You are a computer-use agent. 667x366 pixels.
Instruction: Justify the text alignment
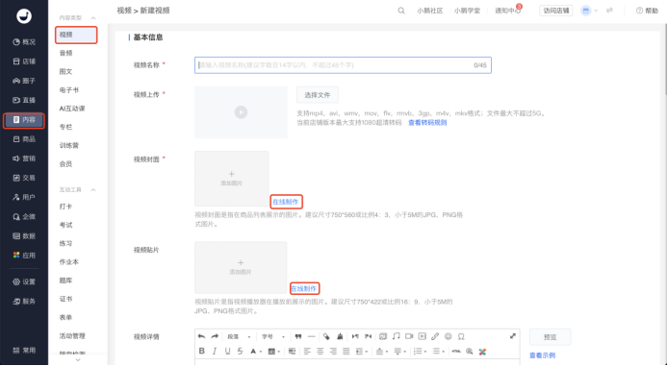(346, 352)
